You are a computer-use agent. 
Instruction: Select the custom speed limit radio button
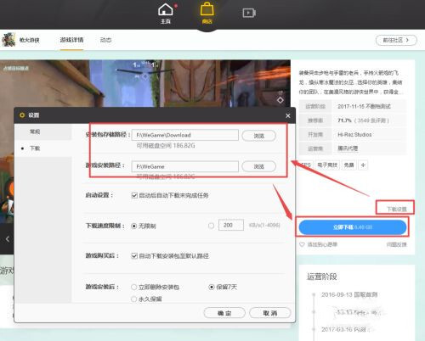pos(211,226)
